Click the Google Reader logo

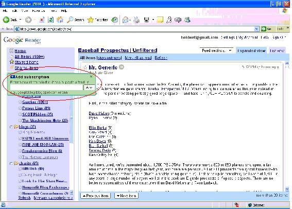coord(22,40)
